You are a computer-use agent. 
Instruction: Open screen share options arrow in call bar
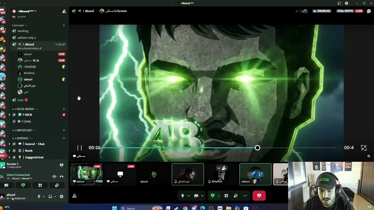[x=219, y=196]
